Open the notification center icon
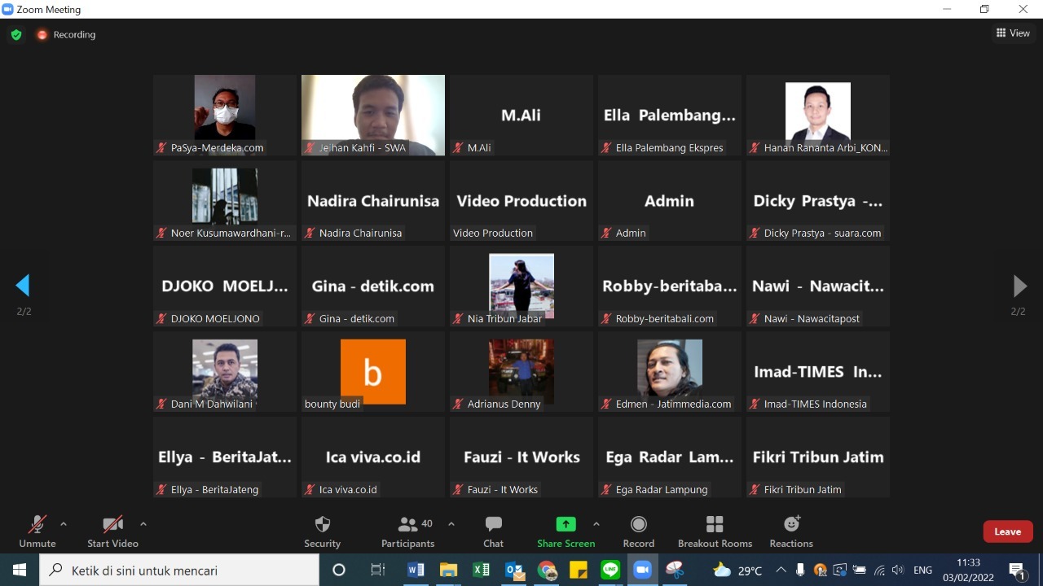Screen dimensions: 1043x586 point(1018,570)
